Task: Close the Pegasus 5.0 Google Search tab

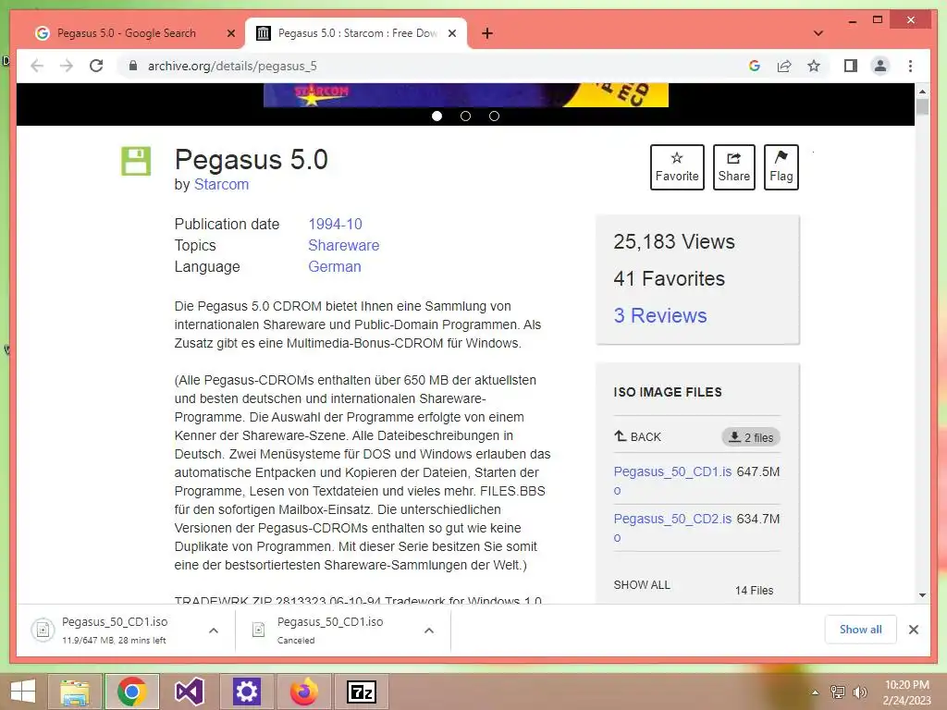Action: coord(230,33)
